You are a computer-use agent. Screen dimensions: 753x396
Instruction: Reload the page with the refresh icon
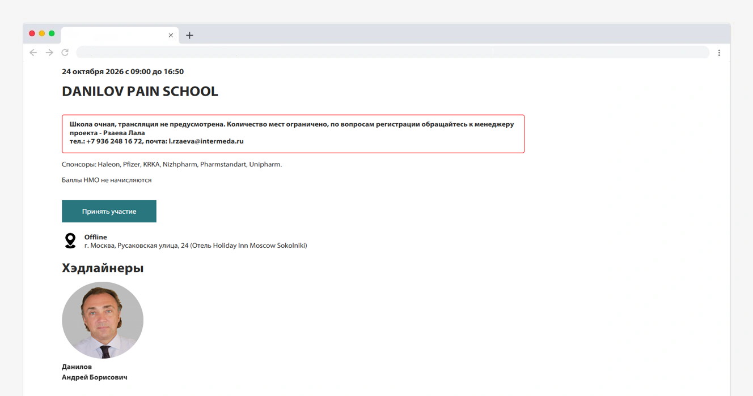pos(65,53)
